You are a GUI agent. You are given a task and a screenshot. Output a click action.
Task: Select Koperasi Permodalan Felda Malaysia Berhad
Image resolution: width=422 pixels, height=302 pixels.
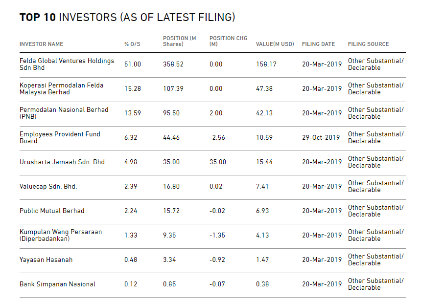pos(61,88)
